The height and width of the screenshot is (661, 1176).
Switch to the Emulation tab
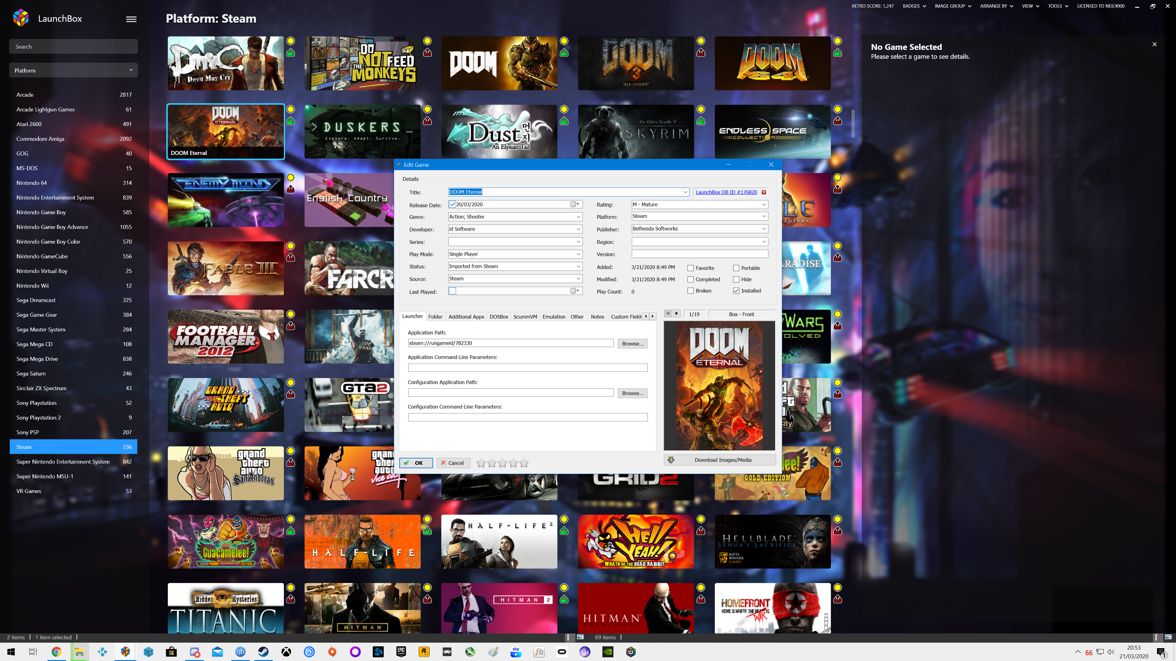[554, 317]
